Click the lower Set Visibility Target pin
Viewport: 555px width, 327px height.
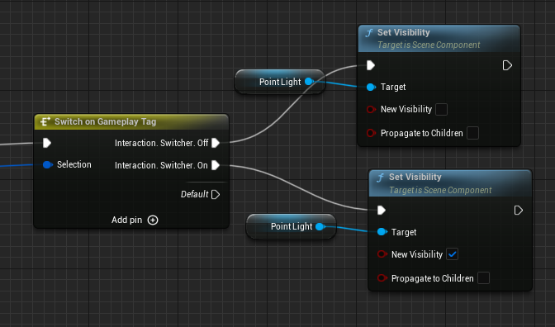pos(382,232)
